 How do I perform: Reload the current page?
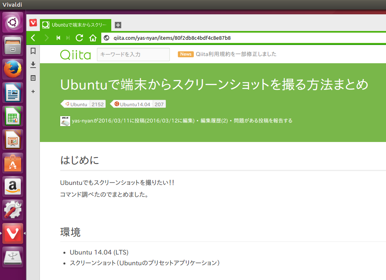point(79,38)
